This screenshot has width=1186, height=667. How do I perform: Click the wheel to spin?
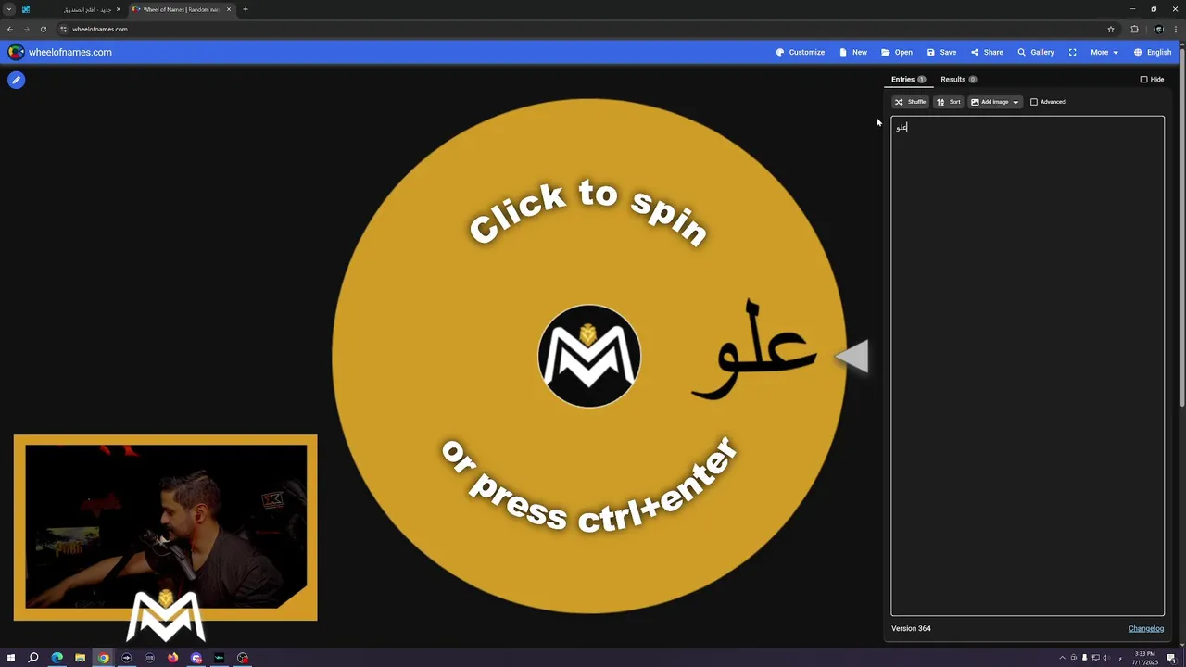[x=589, y=356]
